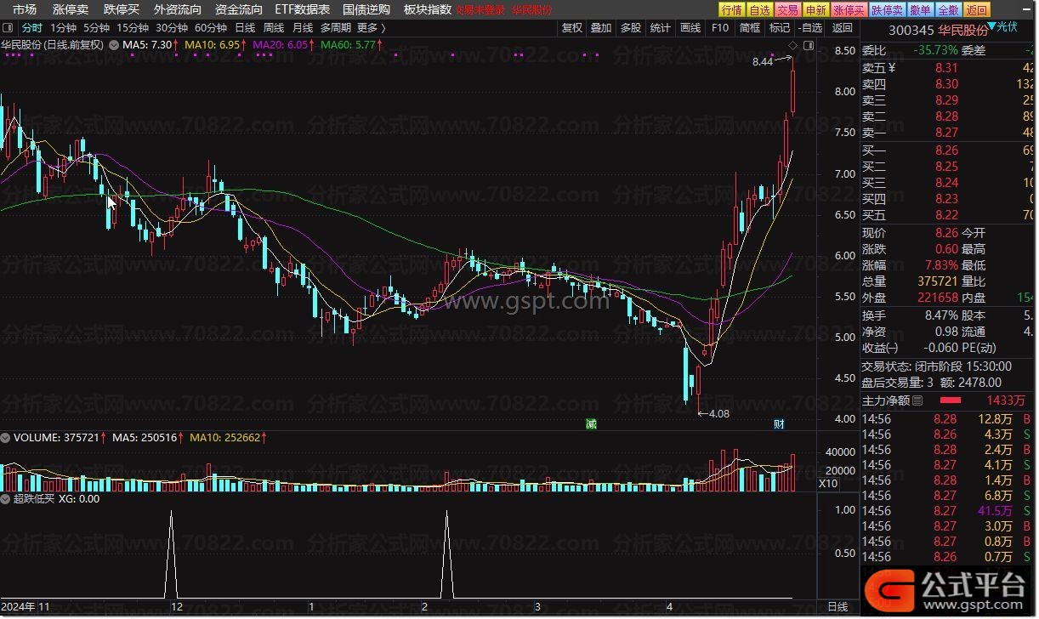
Task: Click the diamond icon above the price axis
Action: [x=792, y=44]
